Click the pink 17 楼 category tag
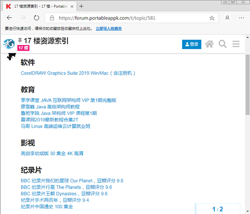This screenshot has width=250, height=214. point(23,48)
